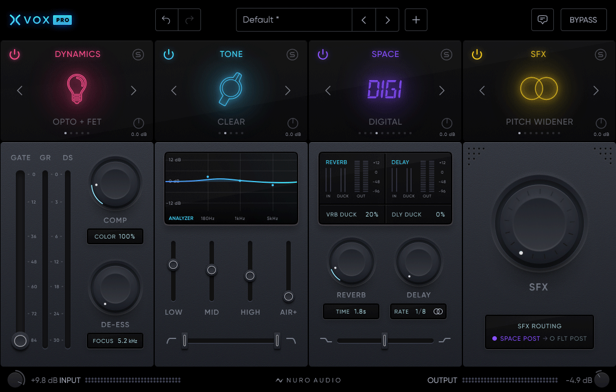Switch to previous Dynamics style
This screenshot has height=392, width=616.
[x=20, y=91]
